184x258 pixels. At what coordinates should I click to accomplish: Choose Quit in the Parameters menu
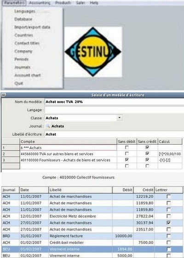coord(18,83)
